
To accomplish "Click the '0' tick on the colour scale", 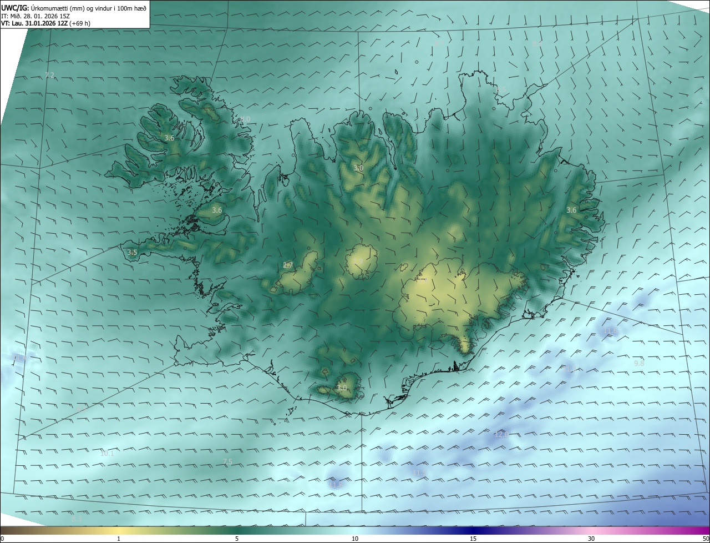I will pyautogui.click(x=2, y=539).
